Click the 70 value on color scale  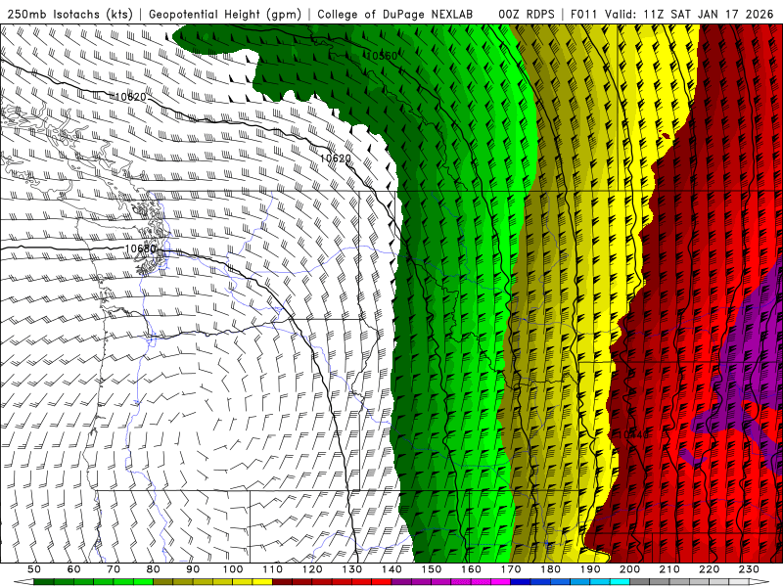(x=114, y=569)
